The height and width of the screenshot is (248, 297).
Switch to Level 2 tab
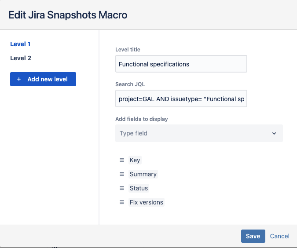(21, 58)
